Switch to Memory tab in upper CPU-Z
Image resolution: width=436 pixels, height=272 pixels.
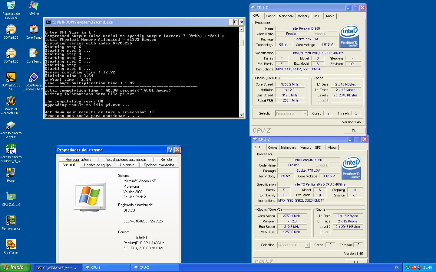click(303, 16)
